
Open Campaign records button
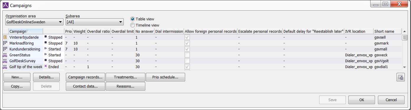pyautogui.click(x=85, y=77)
